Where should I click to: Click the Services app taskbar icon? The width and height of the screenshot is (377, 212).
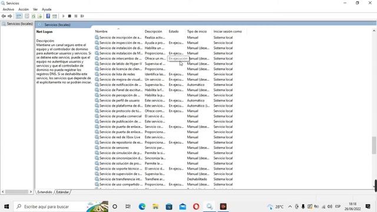pos(210,207)
